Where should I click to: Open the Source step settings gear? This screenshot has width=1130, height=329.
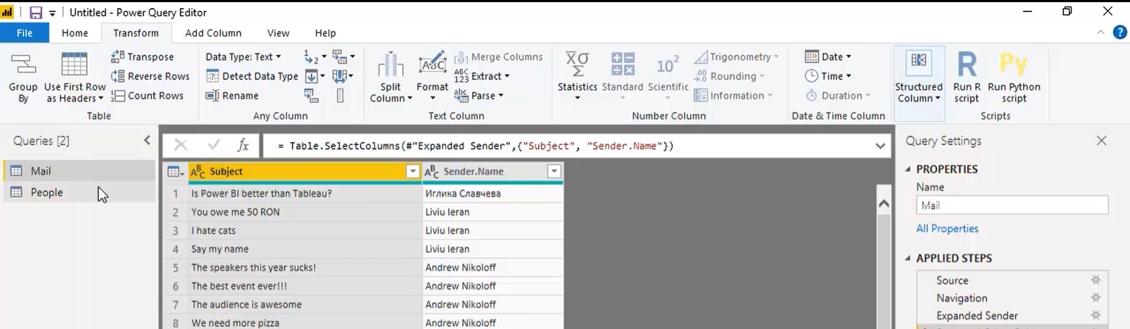[x=1096, y=280]
